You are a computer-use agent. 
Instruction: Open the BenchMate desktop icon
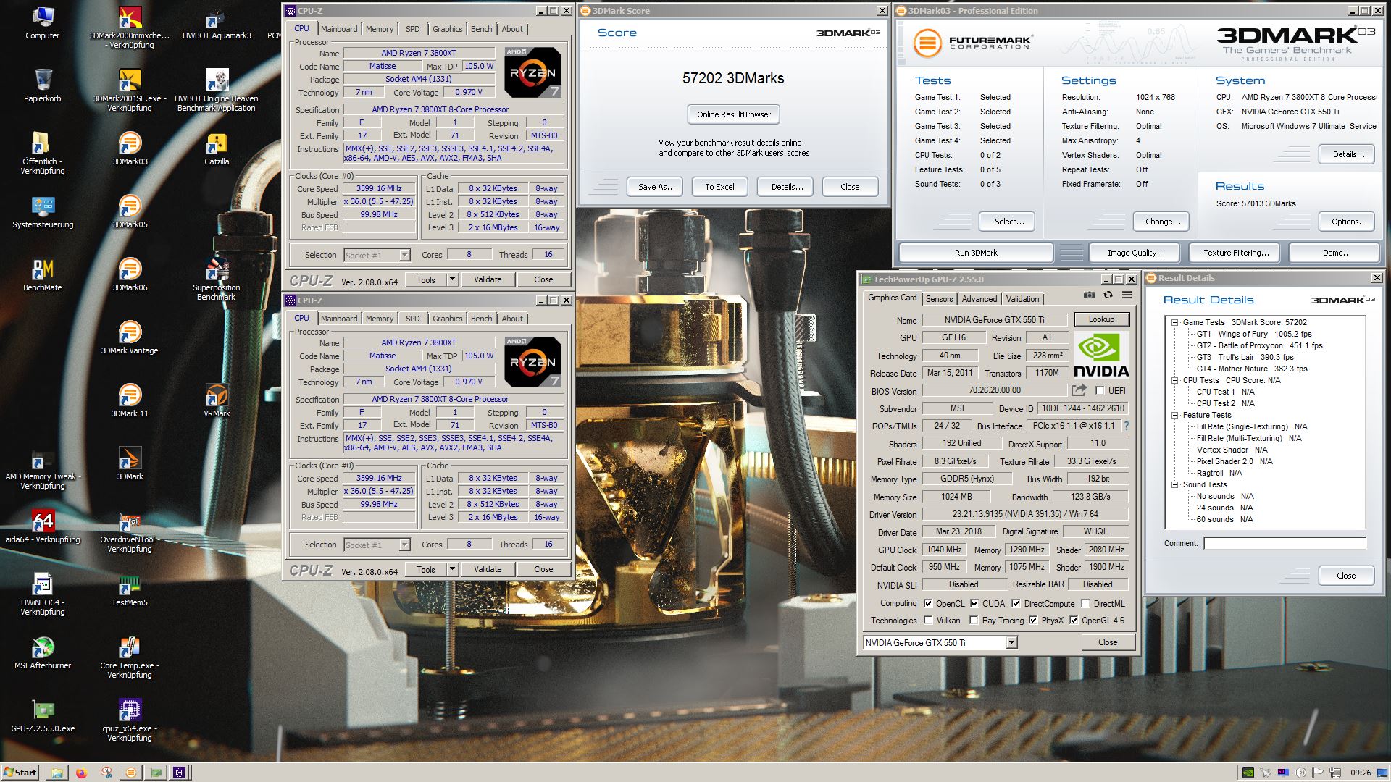coord(43,274)
